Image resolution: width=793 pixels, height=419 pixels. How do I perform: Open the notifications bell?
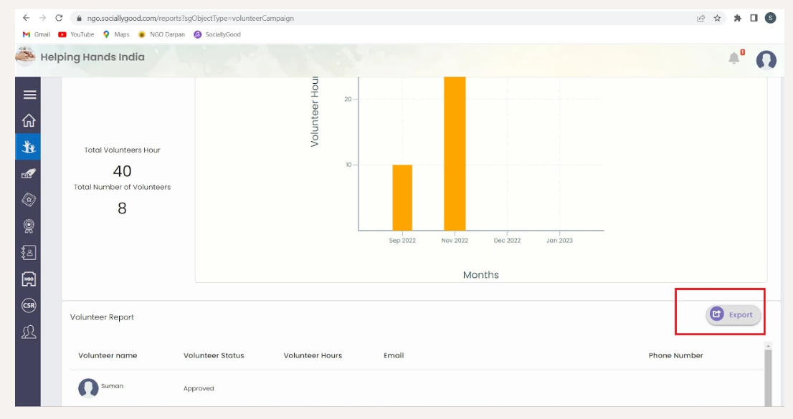tap(734, 59)
